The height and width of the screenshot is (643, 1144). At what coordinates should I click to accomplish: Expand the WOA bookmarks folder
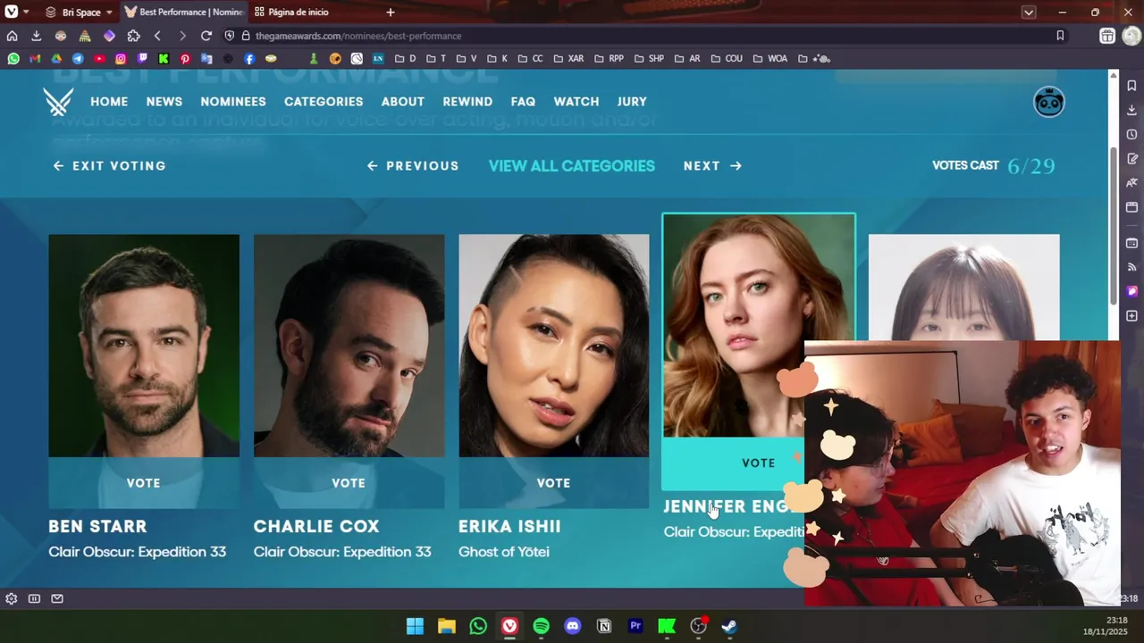pyautogui.click(x=770, y=59)
